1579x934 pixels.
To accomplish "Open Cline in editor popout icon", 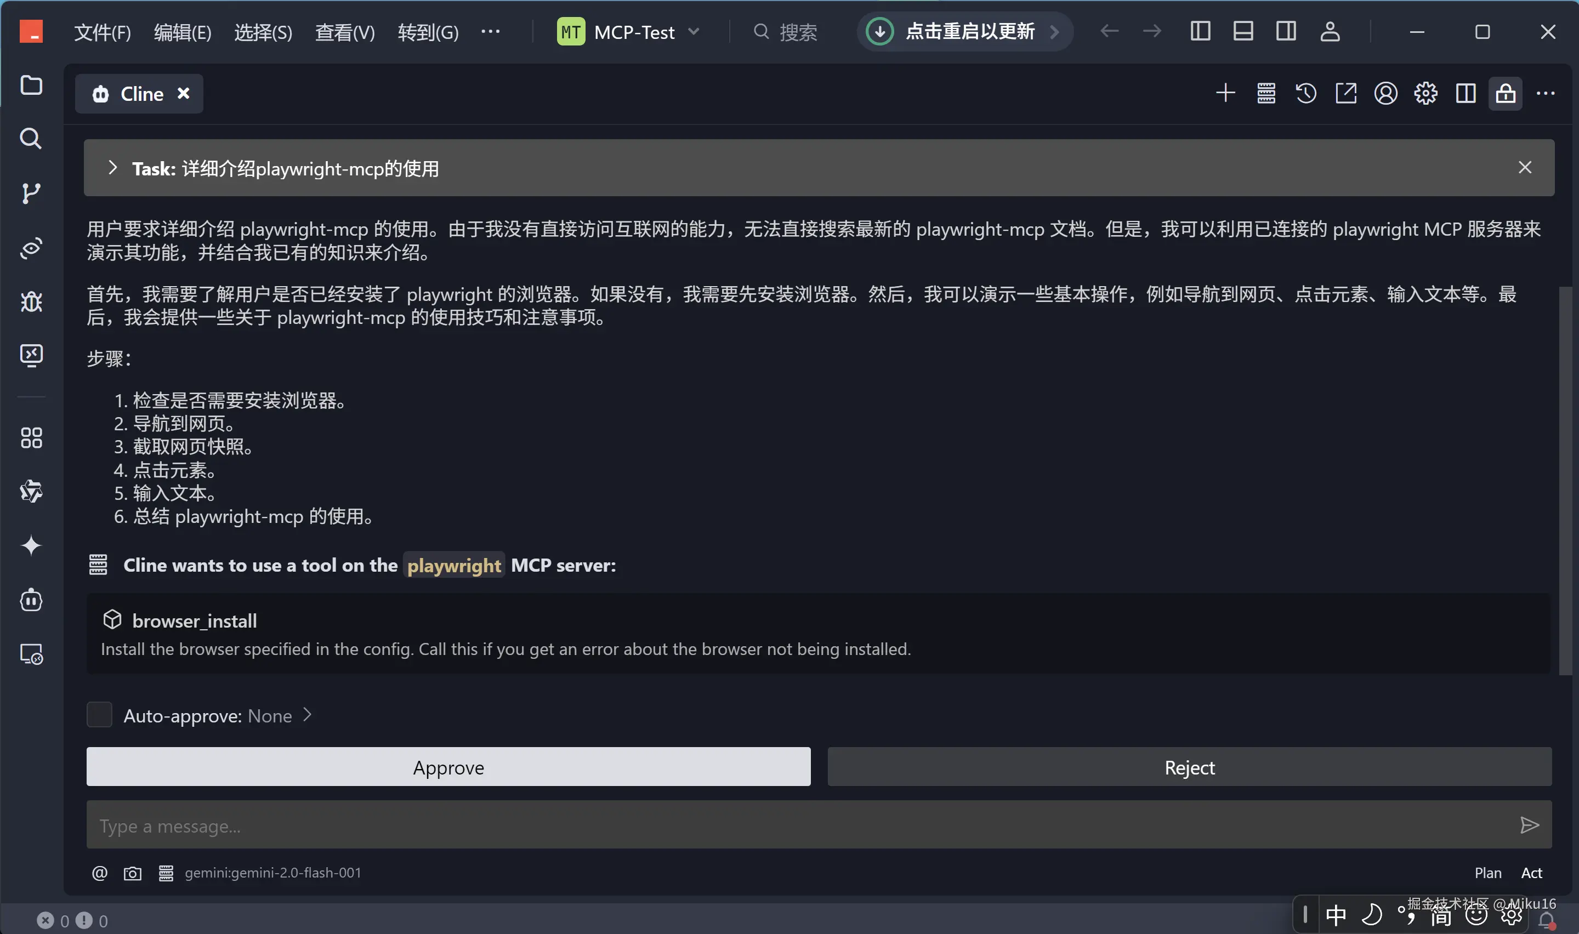I will coord(1345,94).
